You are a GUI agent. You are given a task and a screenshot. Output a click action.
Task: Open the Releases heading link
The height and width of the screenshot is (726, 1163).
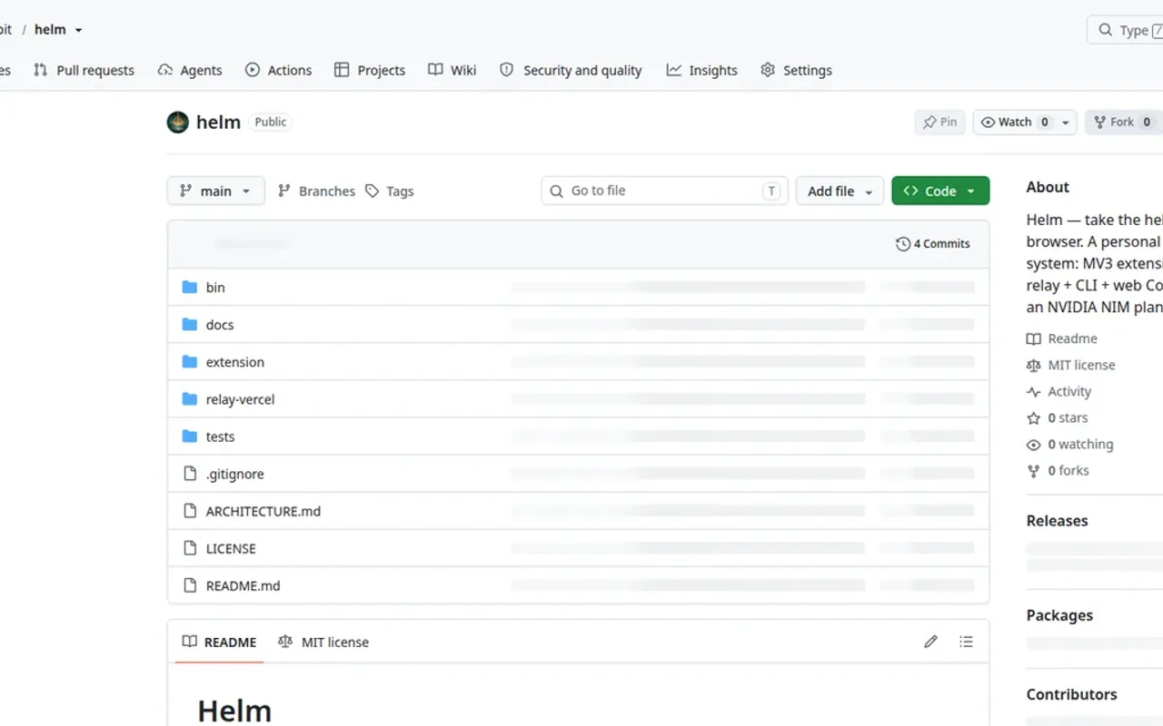point(1057,521)
